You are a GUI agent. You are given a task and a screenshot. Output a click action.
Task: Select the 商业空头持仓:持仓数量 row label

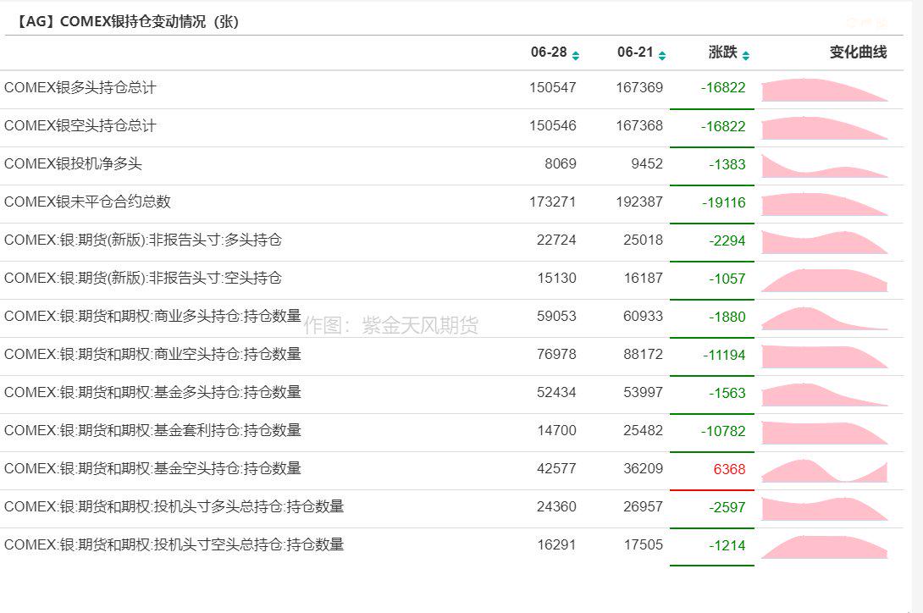click(152, 354)
